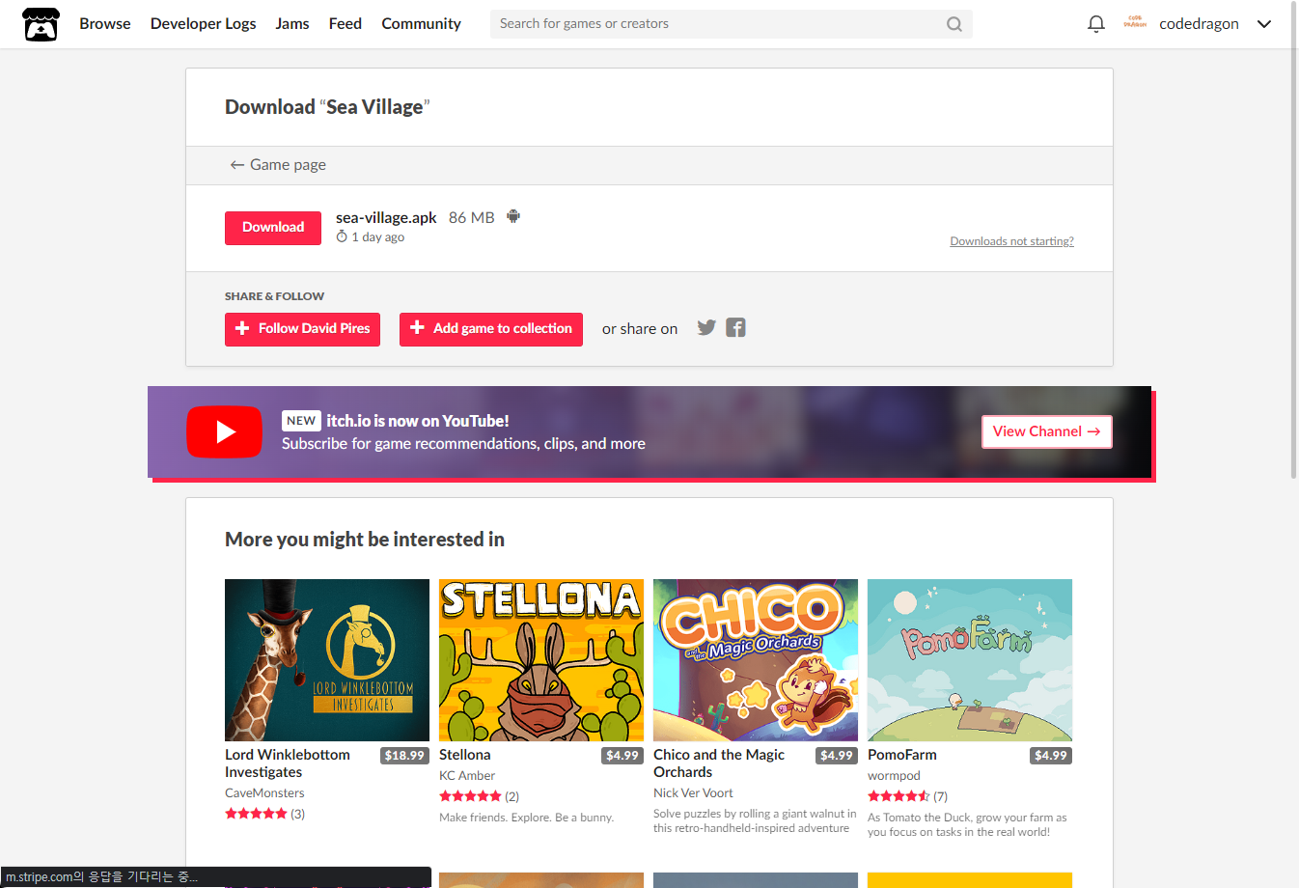Click PomoFarm's star rating
1299x888 pixels.
pos(898,796)
